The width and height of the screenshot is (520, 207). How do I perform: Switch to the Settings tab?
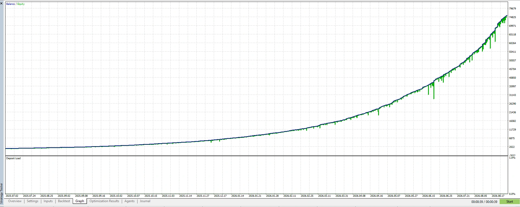(x=33, y=201)
